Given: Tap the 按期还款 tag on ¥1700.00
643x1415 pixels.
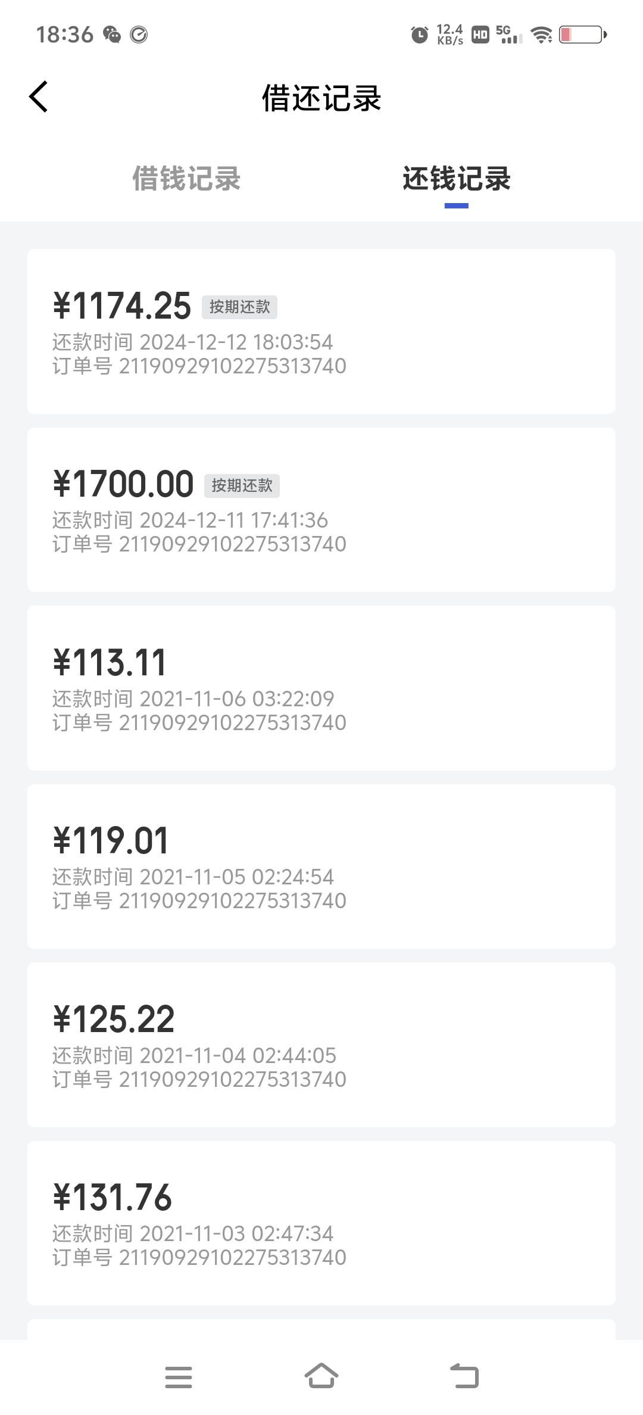Looking at the screenshot, I should point(242,485).
